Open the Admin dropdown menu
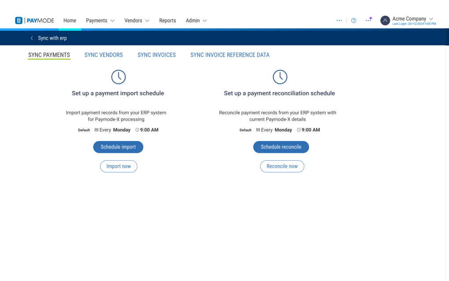Image resolution: width=449 pixels, height=281 pixels. pyautogui.click(x=196, y=21)
